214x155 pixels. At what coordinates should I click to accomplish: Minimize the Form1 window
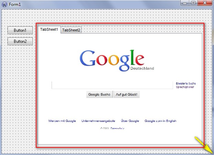185,3
